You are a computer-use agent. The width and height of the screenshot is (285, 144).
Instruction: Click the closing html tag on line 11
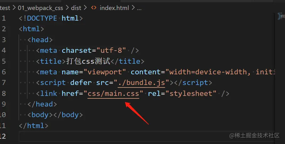point(34,126)
